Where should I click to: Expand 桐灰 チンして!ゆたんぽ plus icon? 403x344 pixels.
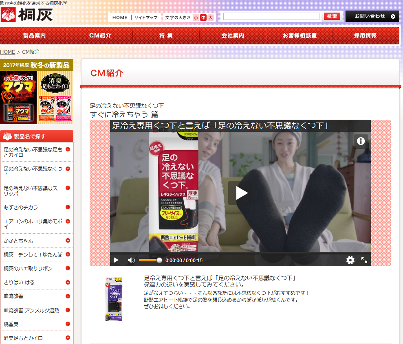(68, 254)
